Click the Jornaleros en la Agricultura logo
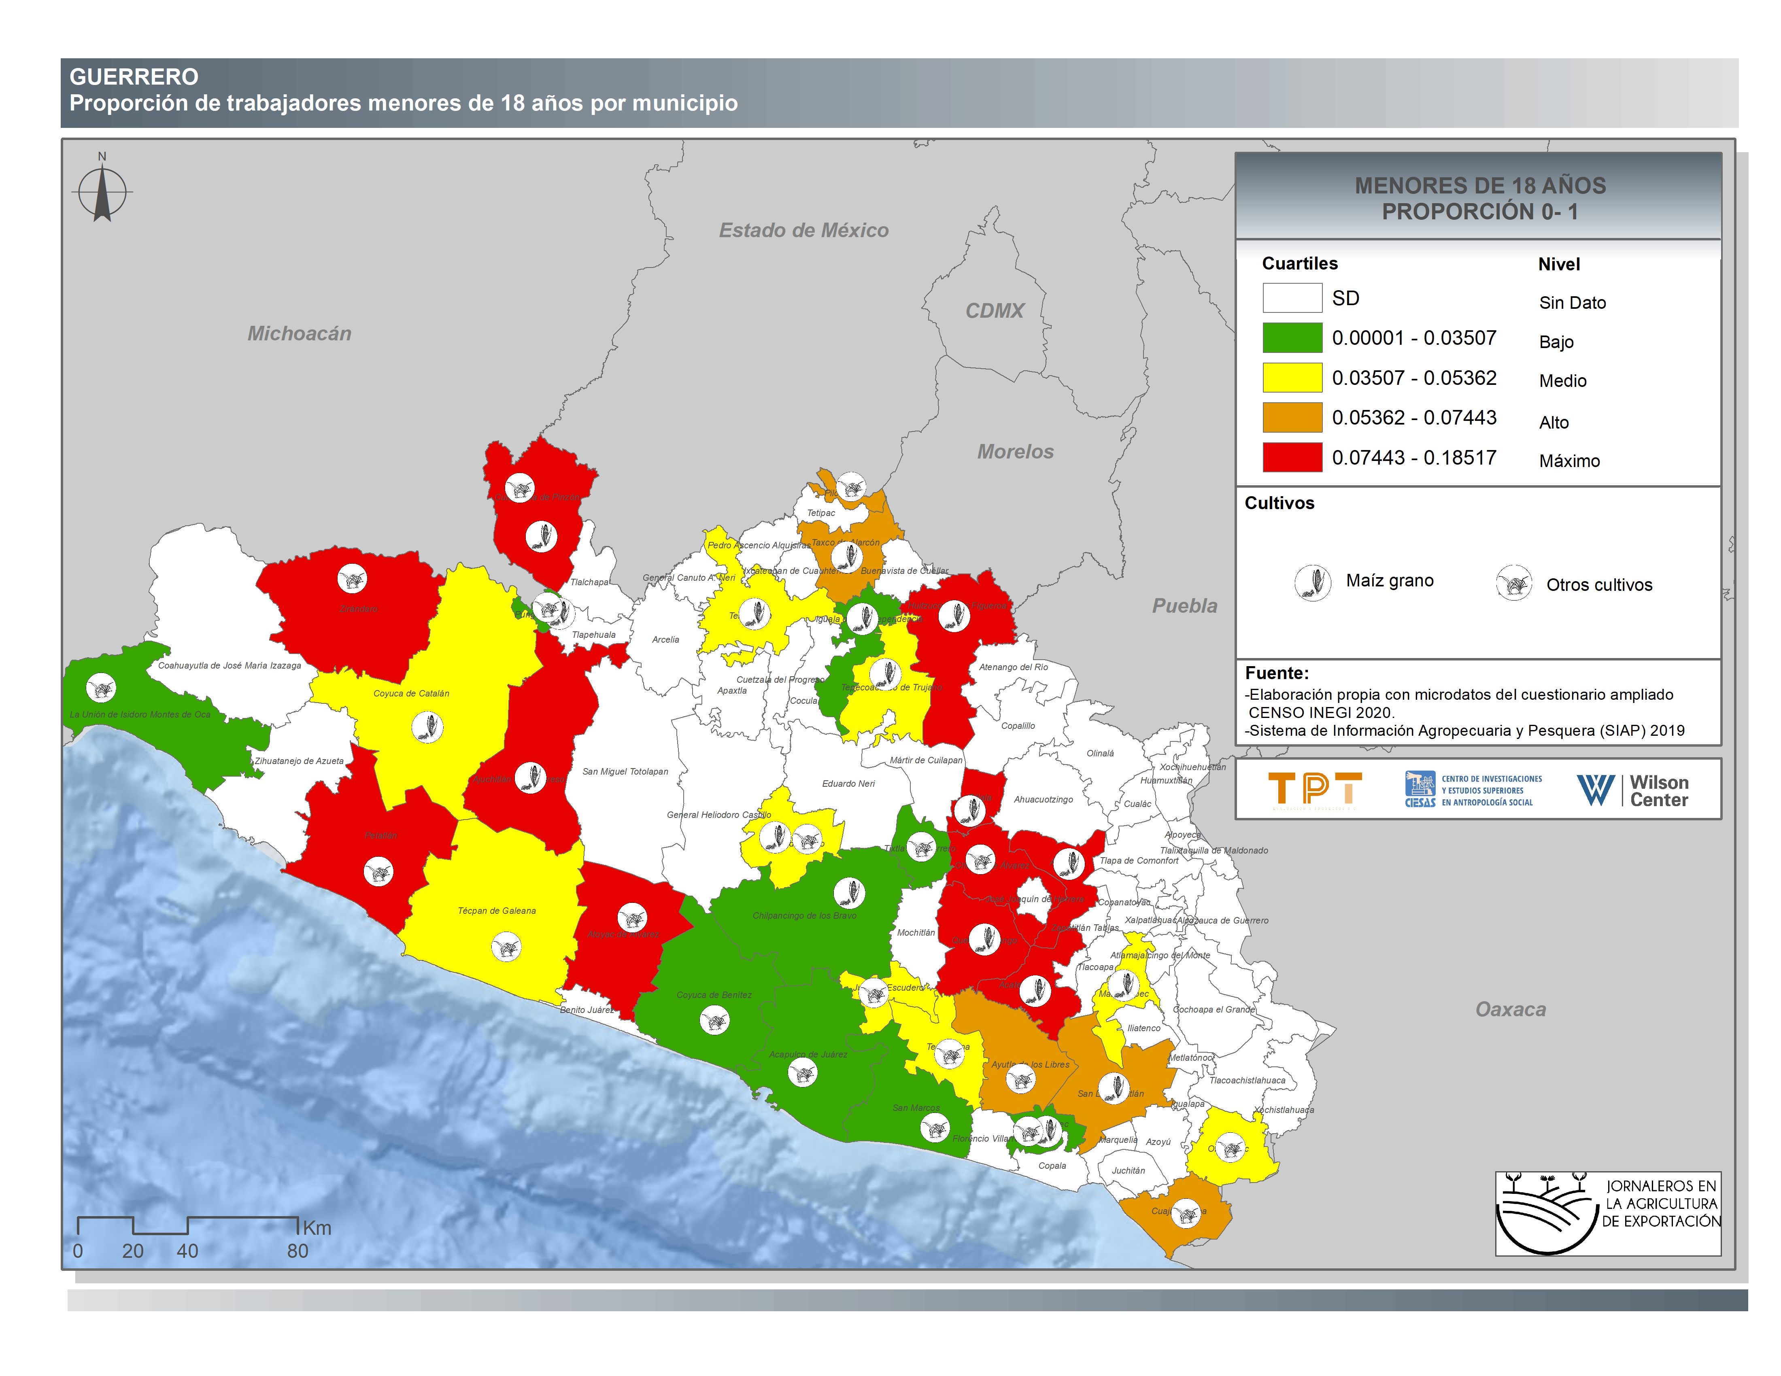 [1607, 1213]
